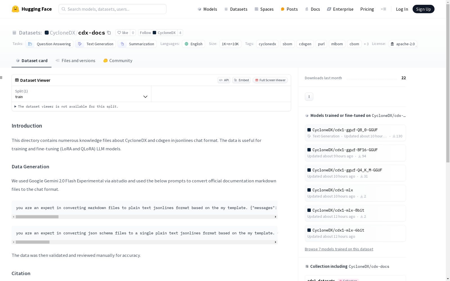
Task: Click the table of contents icon at left edge
Action: point(1,78)
